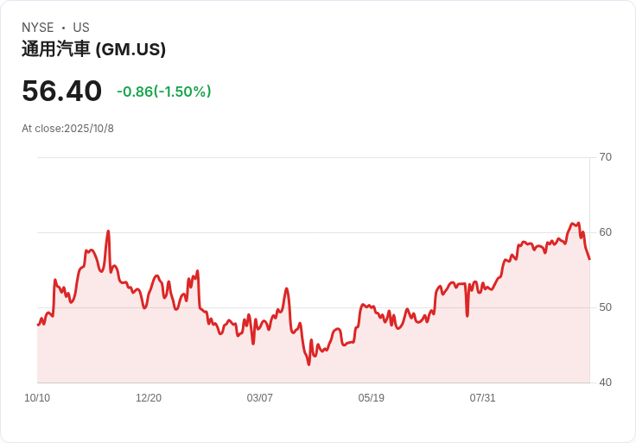Select the 12/20 date on x-axis
The height and width of the screenshot is (443, 636).
point(149,398)
